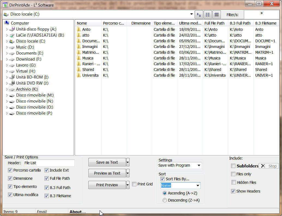Toggle the 8.3 Full Path checkbox
Image resolution: width=282 pixels, height=216 pixels.
47,188
